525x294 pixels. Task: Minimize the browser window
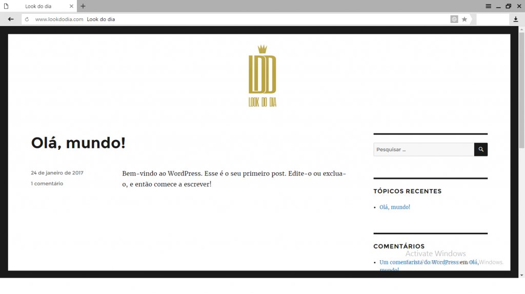(x=498, y=6)
